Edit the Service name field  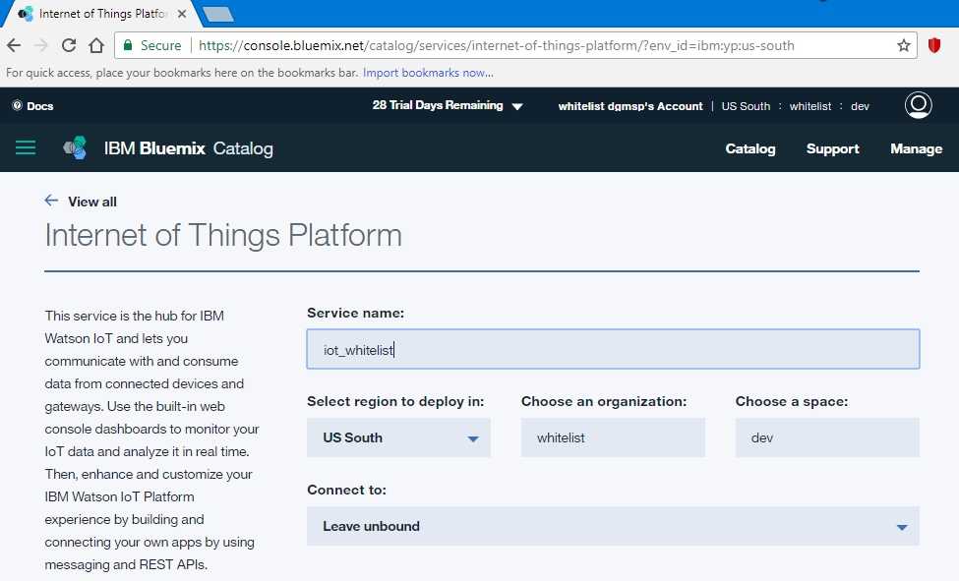click(x=613, y=349)
